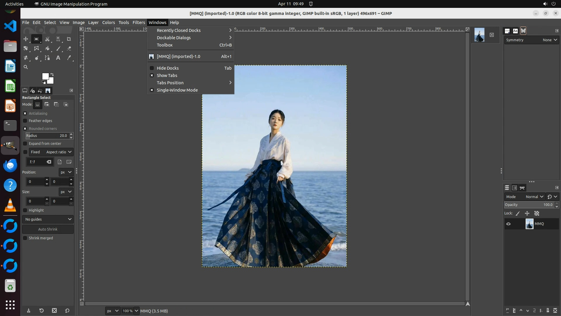Open the Filters menu
Viewport: 561px width, 316px height.
(x=138, y=23)
